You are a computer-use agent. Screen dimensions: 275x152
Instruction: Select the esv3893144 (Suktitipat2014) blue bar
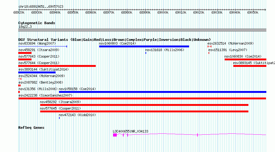[37, 72]
